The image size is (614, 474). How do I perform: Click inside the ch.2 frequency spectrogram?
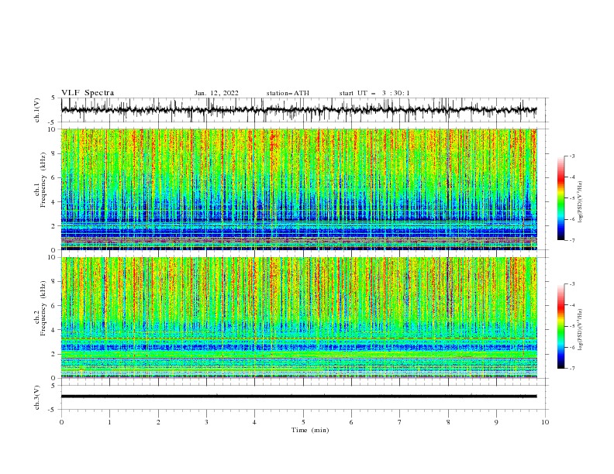(x=298, y=318)
